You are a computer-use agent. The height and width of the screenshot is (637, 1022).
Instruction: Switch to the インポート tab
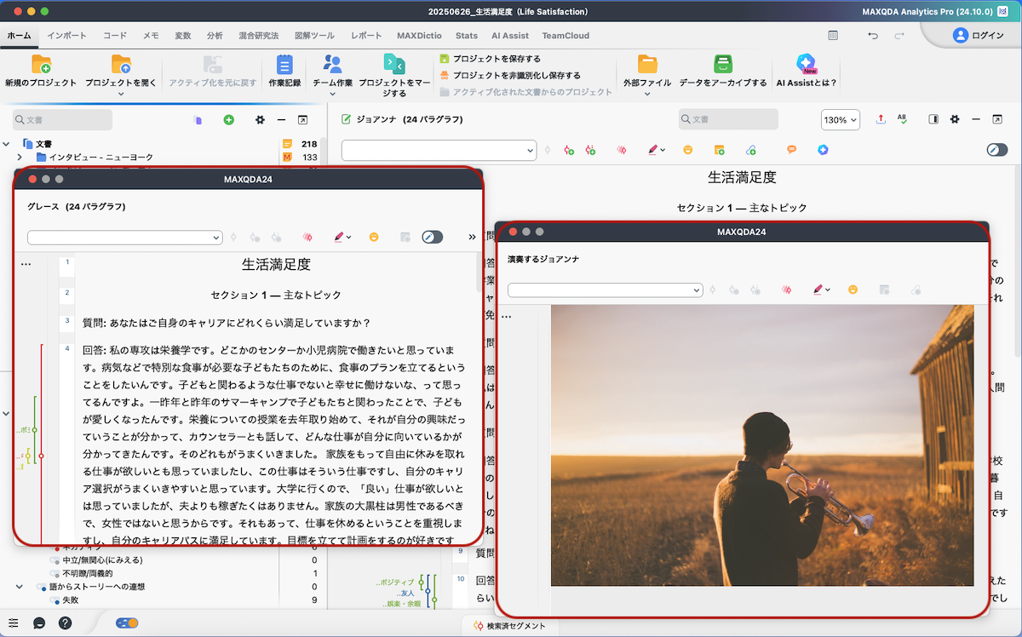pyautogui.click(x=66, y=36)
